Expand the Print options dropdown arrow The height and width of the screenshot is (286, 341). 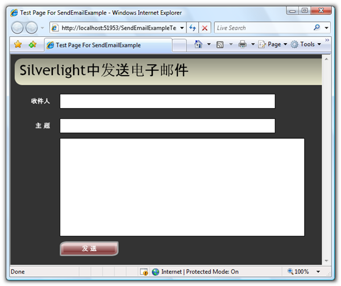253,44
